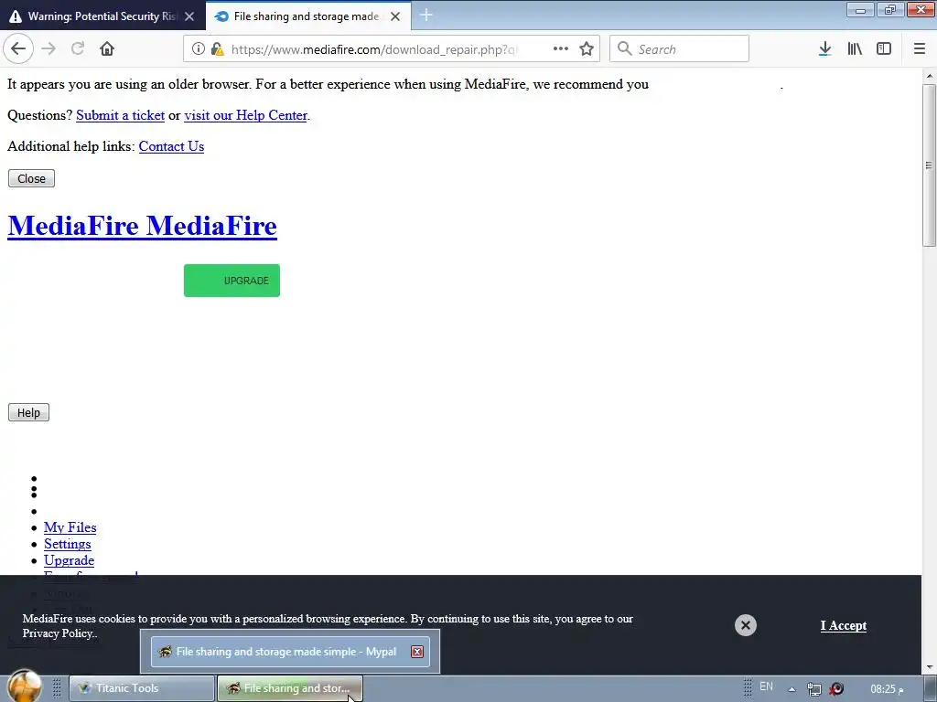Open the MediaFire MediaFire heading link

coord(142,226)
